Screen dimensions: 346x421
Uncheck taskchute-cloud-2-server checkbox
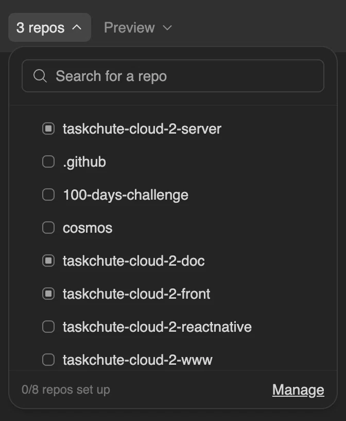point(48,128)
